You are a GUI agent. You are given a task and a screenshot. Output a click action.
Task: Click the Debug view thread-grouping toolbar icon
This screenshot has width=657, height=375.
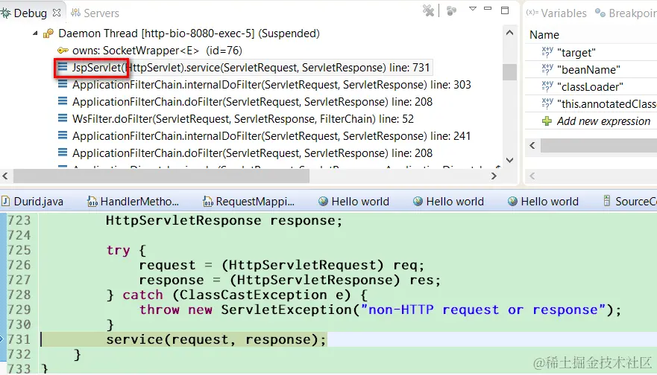pyautogui.click(x=451, y=11)
